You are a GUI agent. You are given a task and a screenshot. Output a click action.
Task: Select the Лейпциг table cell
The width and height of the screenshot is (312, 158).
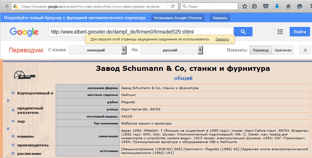point(215,95)
